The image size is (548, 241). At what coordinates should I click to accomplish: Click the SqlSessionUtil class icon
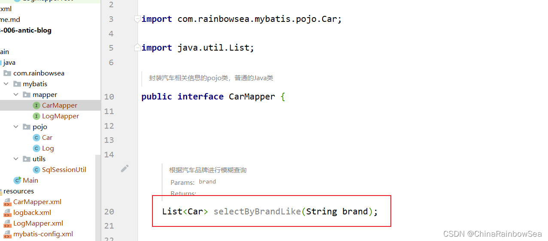pos(37,170)
